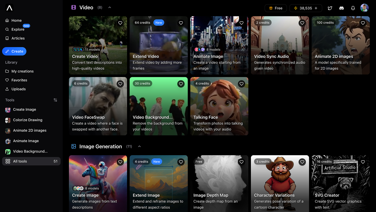Favorite the Image Depth Map card

242,162
